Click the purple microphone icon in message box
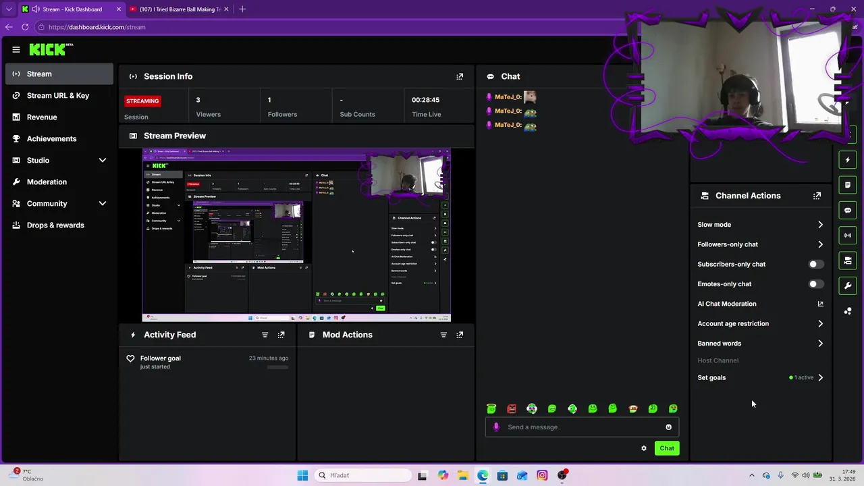This screenshot has width=864, height=486. 496,427
